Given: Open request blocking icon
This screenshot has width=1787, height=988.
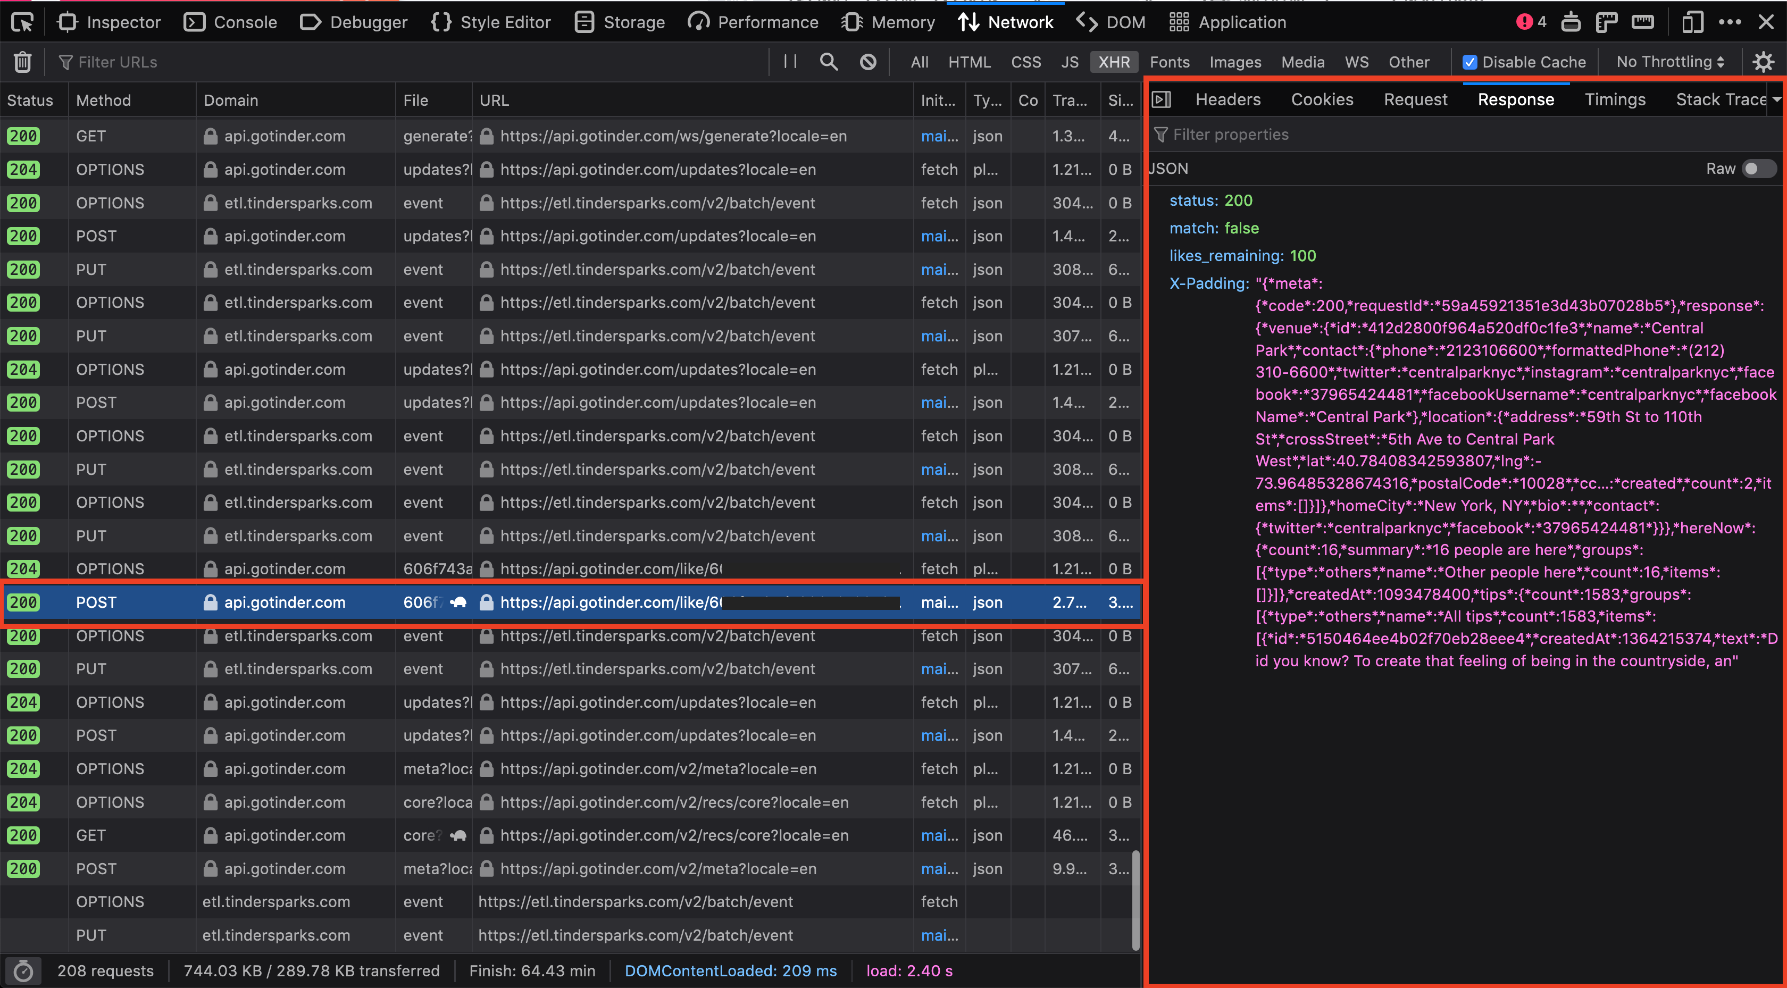Looking at the screenshot, I should click(868, 62).
